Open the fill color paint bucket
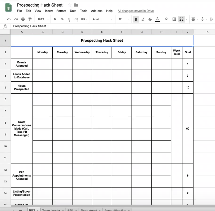The image size is (215, 211). (166, 19)
